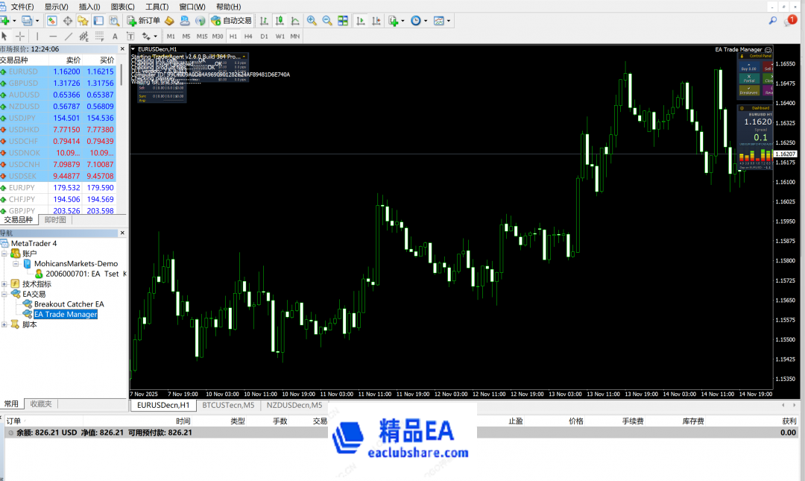Click Breakeven button in EA Control Panel

[x=748, y=90]
